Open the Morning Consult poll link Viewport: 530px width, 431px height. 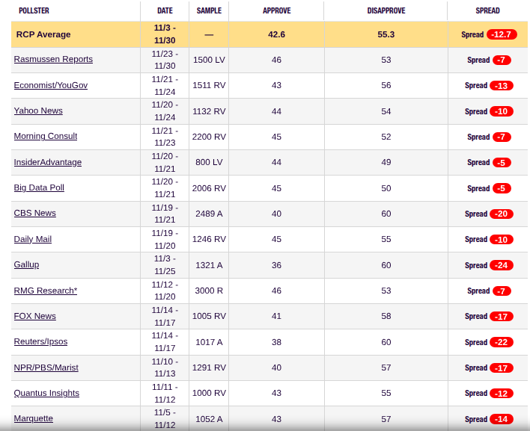(x=46, y=136)
